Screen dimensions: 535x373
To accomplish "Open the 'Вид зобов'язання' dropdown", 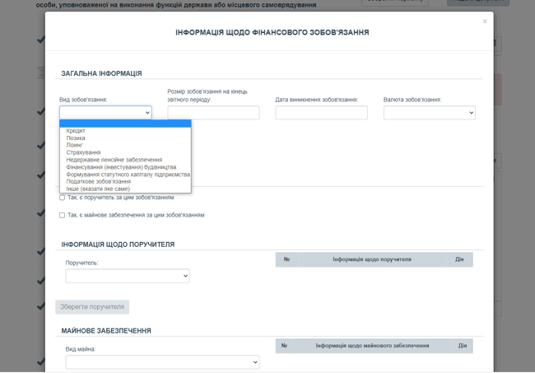I will (105, 113).
